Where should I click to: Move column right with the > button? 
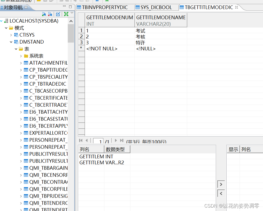[221, 184]
